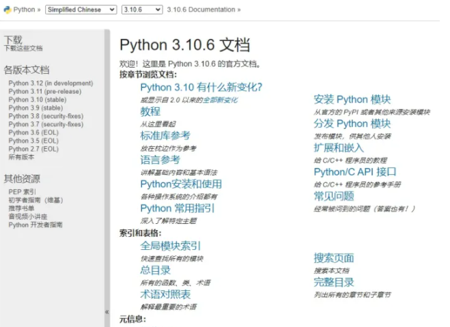Open Python/C API 接口 link
This screenshot has height=327, width=450.
tap(355, 172)
